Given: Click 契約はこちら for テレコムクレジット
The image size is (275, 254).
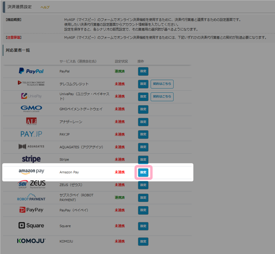Looking at the screenshot, I should (x=162, y=84).
